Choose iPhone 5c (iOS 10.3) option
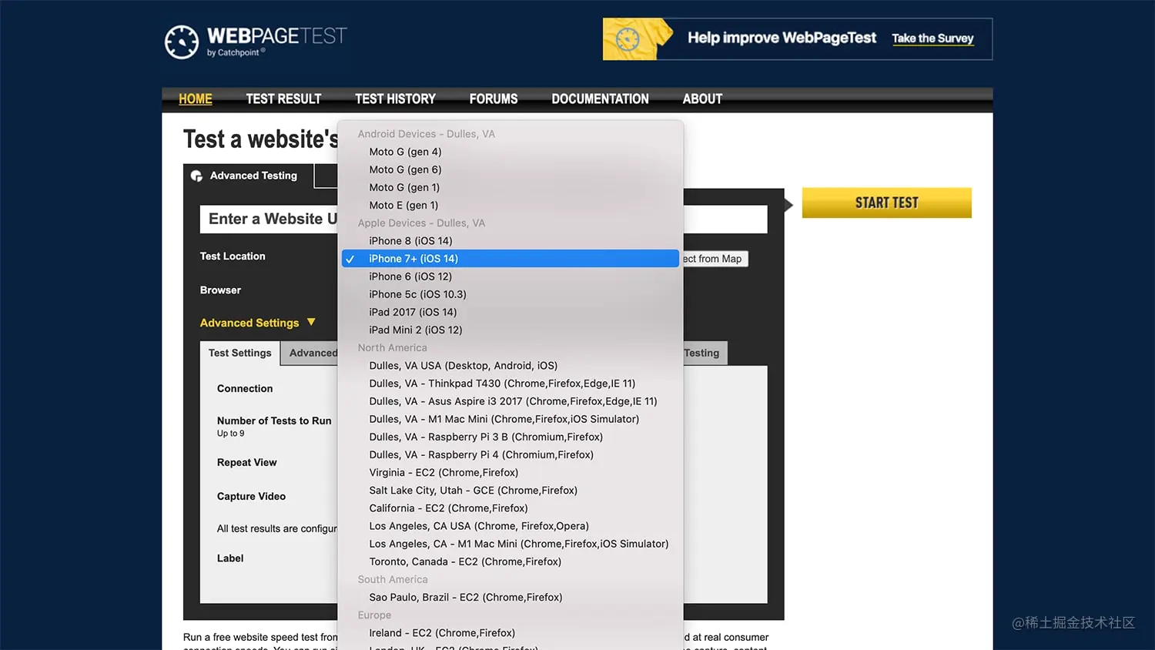This screenshot has width=1155, height=650. (x=510, y=294)
